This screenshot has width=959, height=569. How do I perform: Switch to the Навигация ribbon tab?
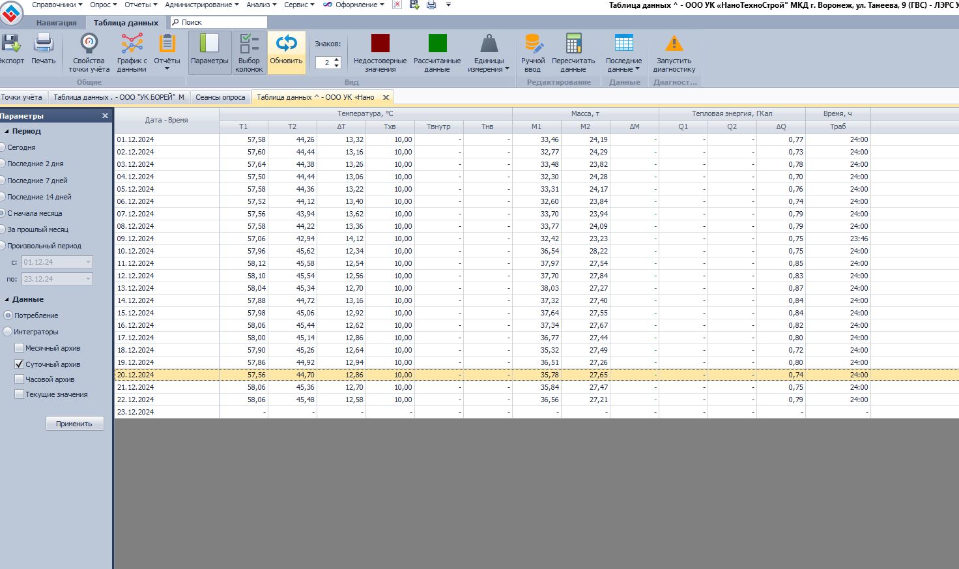coord(56,22)
